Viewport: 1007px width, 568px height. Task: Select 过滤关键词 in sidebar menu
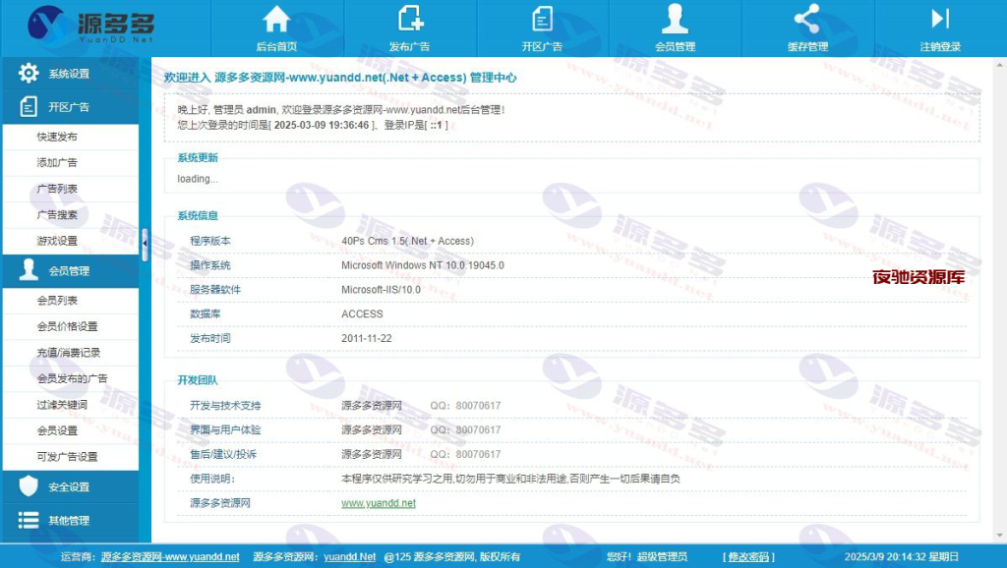[62, 404]
